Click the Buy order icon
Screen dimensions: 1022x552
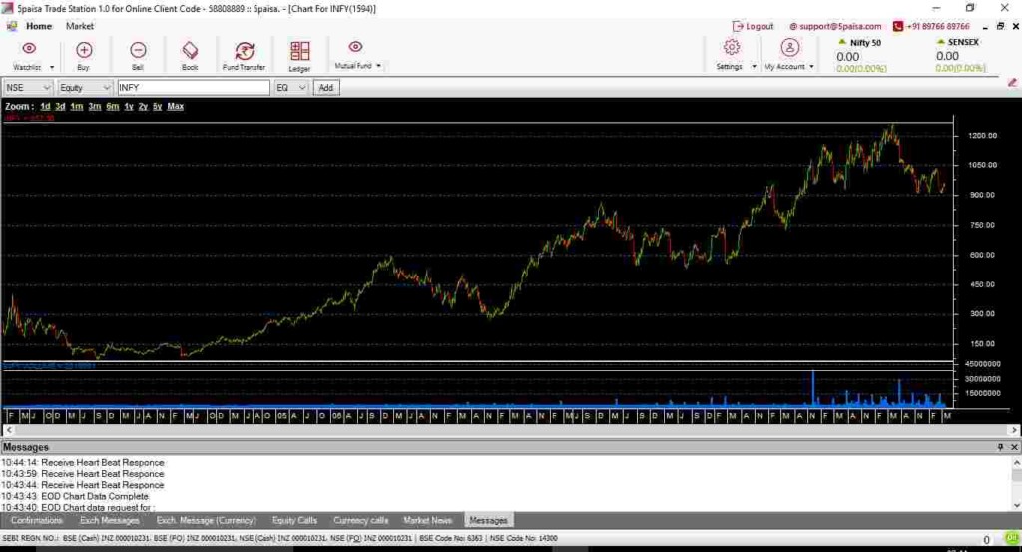point(84,50)
